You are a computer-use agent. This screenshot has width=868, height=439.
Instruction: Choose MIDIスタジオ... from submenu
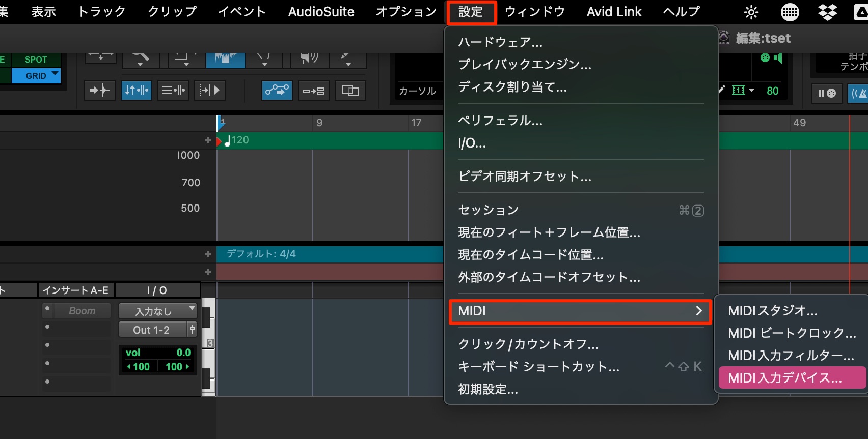(792, 311)
